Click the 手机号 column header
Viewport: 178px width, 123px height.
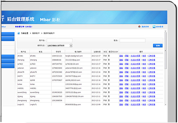pyautogui.click(x=58, y=52)
